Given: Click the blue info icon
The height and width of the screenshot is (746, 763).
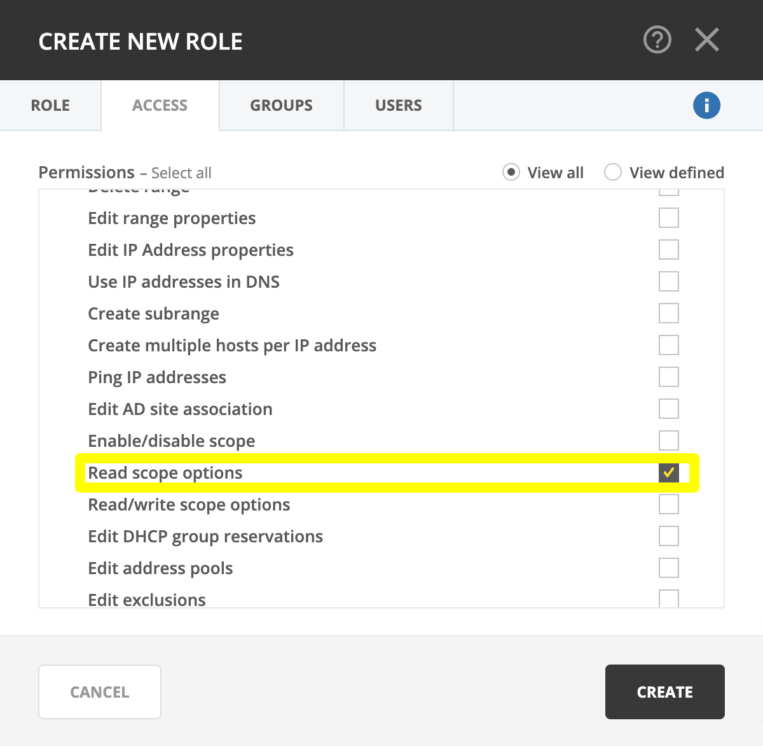Looking at the screenshot, I should (706, 105).
